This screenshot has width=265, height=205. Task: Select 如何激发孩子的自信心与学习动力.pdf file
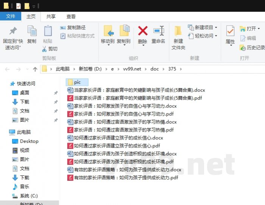coord(120,114)
